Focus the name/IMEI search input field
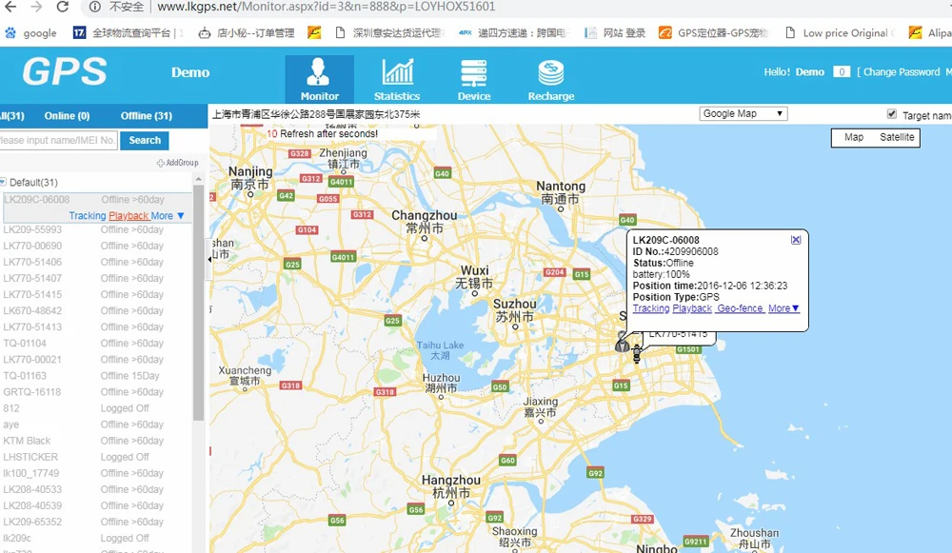This screenshot has height=553, width=952. tap(58, 140)
